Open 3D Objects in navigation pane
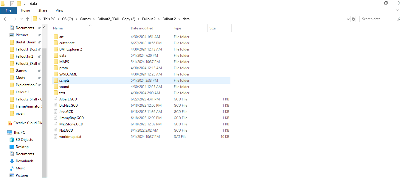Screen dimensions: 400x178 (24, 140)
